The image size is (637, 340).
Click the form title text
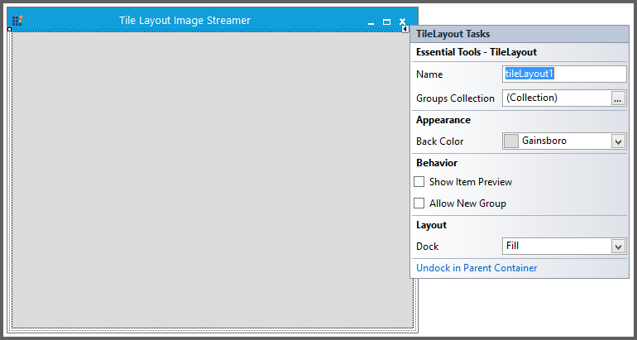tap(184, 21)
